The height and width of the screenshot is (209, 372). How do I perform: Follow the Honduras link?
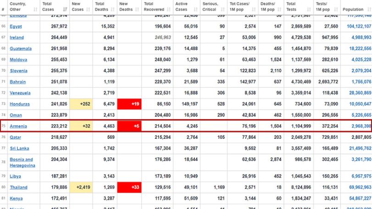20,104
